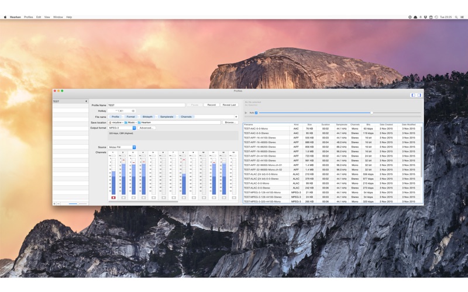
Task: Open the Output format MPEG-3 dropdown
Action: tap(122, 128)
